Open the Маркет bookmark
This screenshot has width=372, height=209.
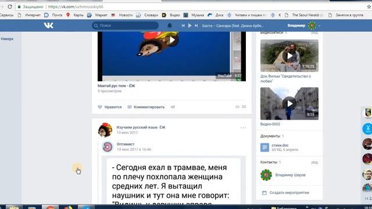pos(98,15)
